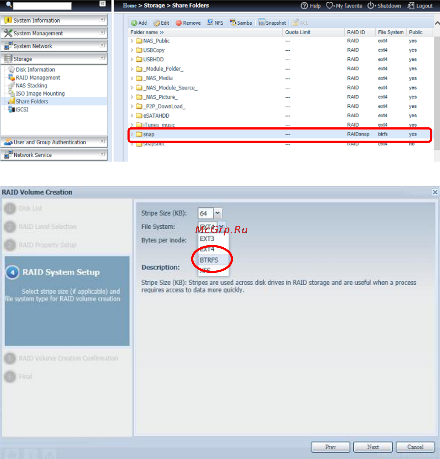The width and height of the screenshot is (440, 459).
Task: Open My favorite menu
Action: pos(344,6)
